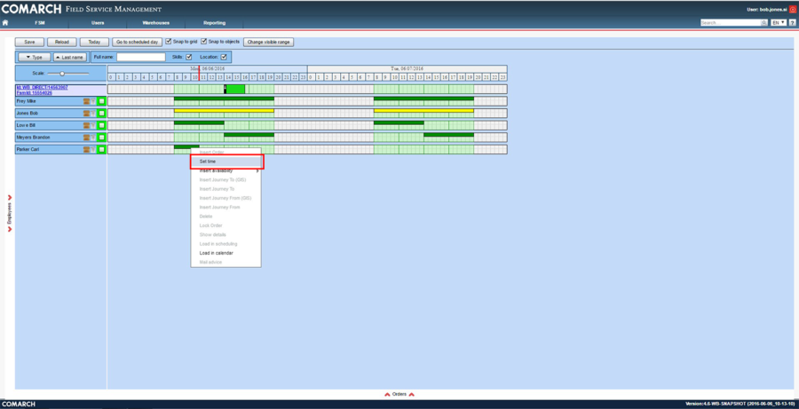The image size is (799, 409).
Task: Select Lock Order in the context menu
Action: pos(225,225)
